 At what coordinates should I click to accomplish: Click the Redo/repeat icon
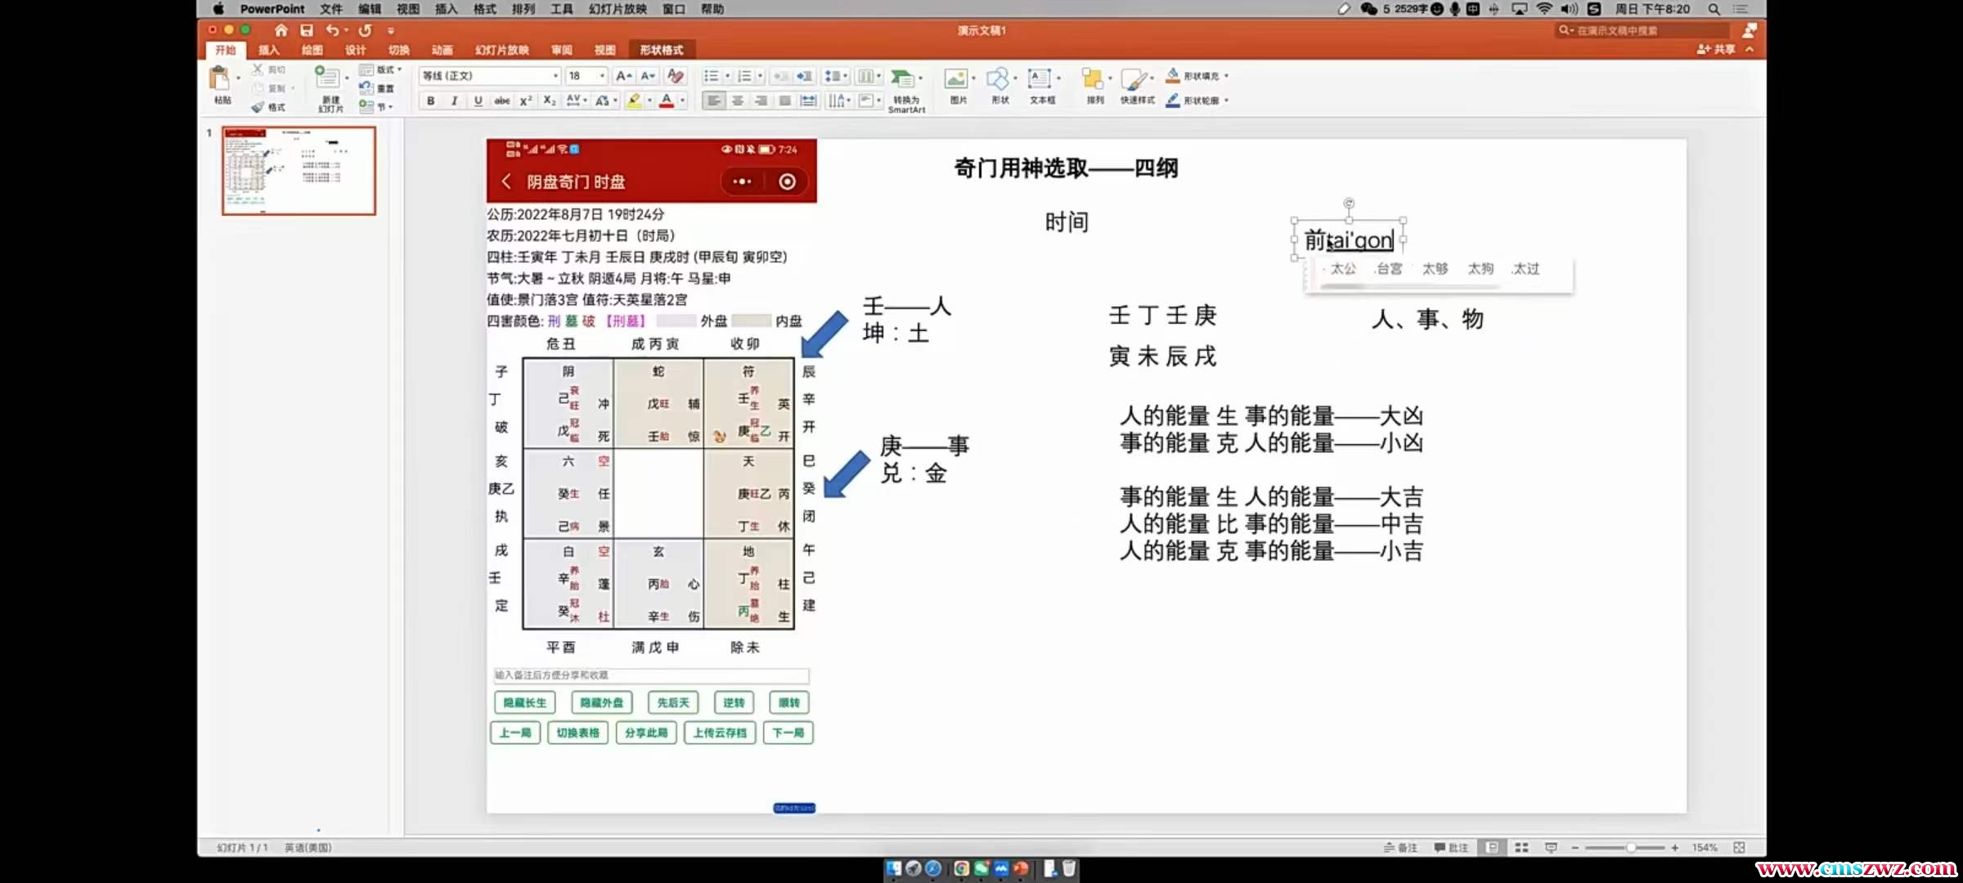[x=365, y=30]
